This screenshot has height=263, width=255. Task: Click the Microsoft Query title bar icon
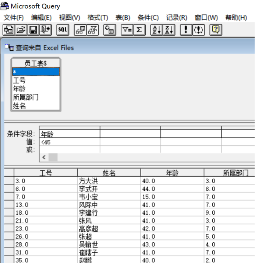(x=5, y=6)
